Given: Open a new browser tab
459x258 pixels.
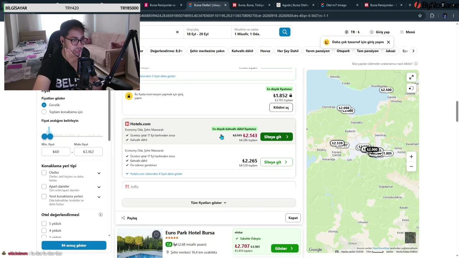Looking at the screenshot, I should point(410,5).
